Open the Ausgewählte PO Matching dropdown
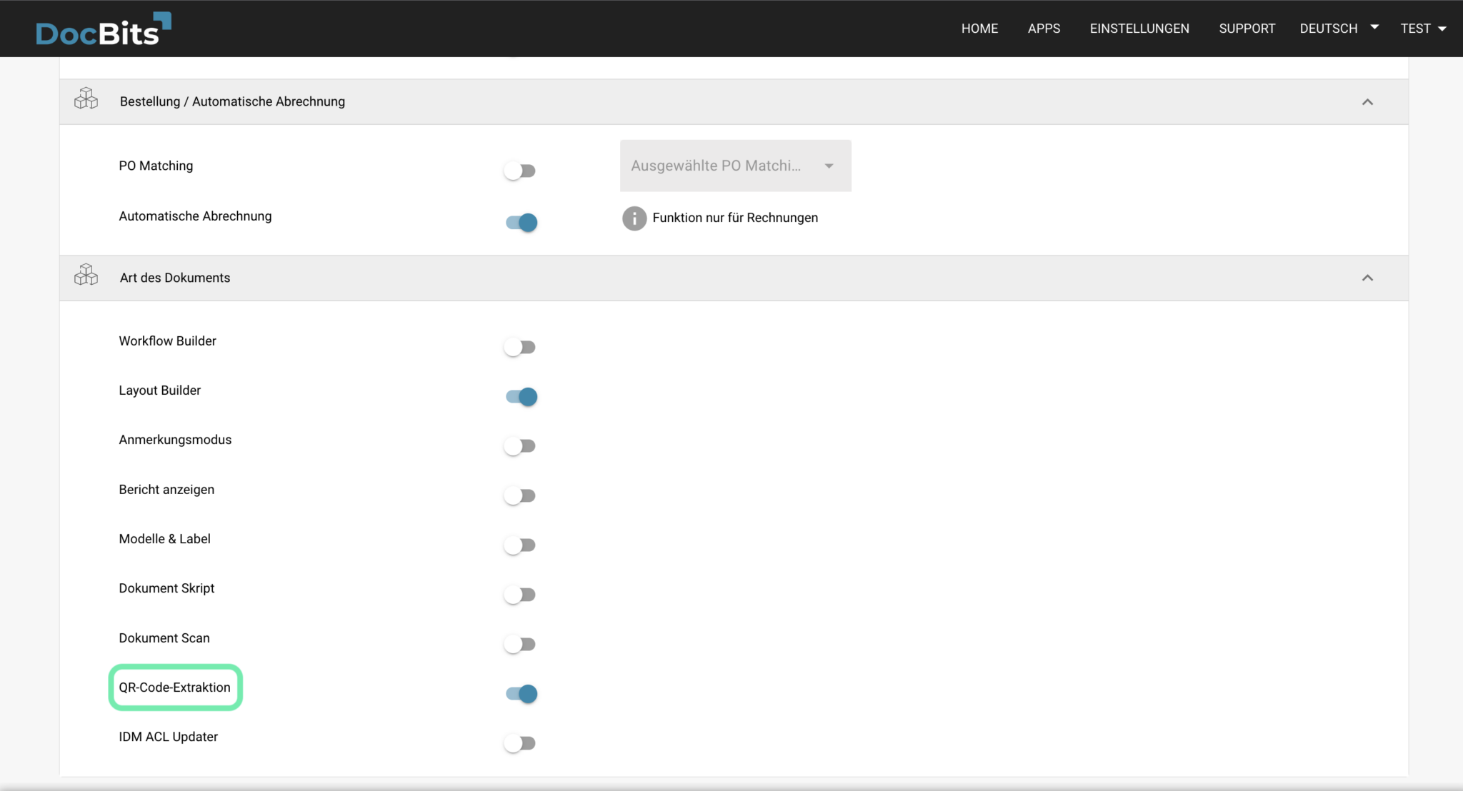 coord(735,166)
